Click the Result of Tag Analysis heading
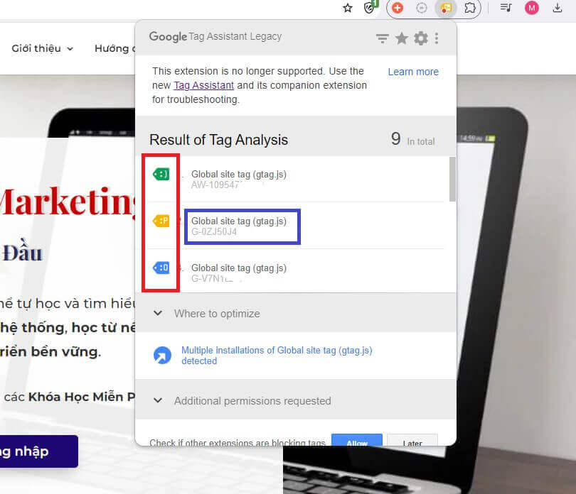This screenshot has width=576, height=494. pos(218,140)
